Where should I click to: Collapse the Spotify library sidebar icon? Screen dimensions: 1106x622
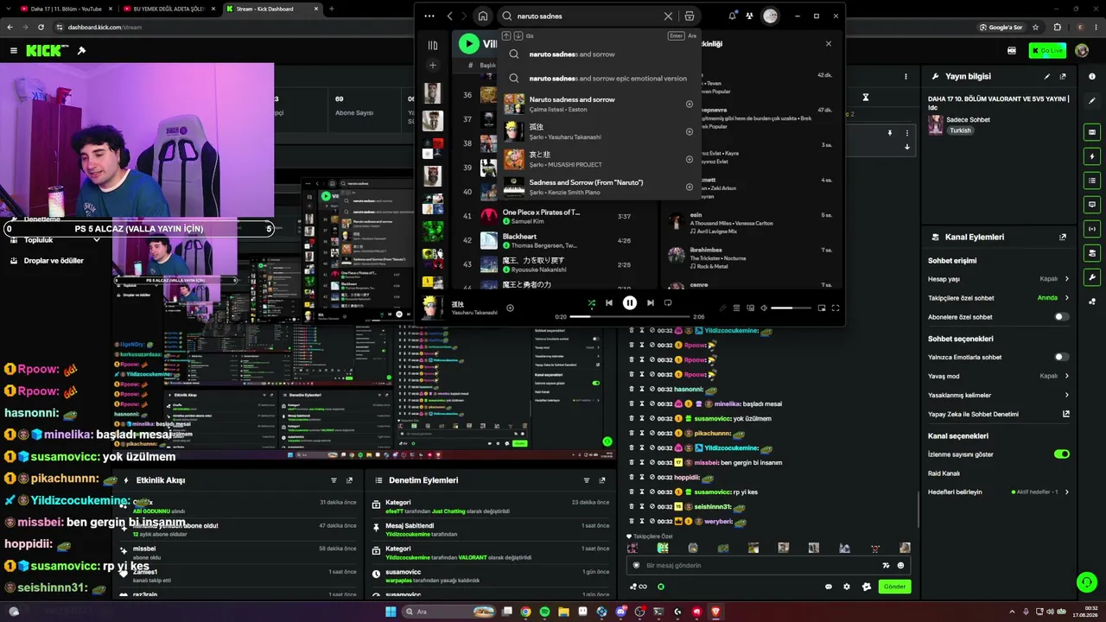433,45
